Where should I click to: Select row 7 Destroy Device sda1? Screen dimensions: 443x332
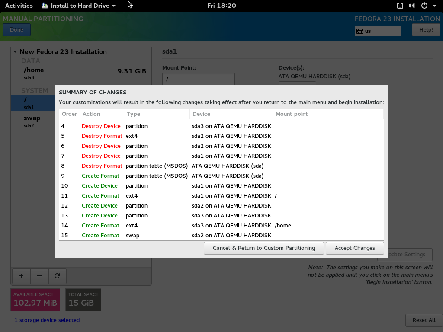pyautogui.click(x=221, y=156)
